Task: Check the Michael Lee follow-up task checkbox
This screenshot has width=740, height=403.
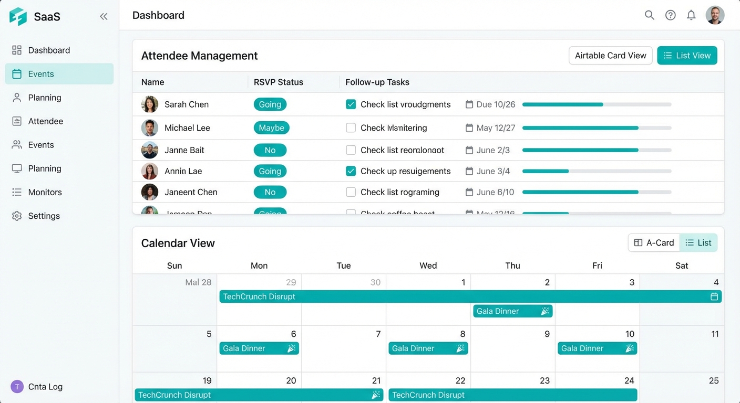Action: pyautogui.click(x=351, y=128)
